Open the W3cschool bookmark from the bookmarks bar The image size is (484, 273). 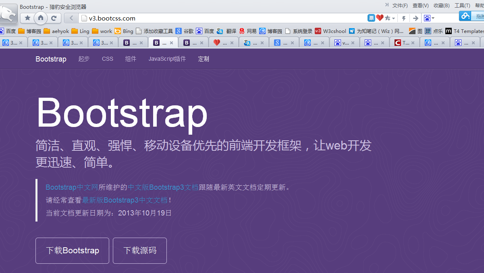[330, 31]
